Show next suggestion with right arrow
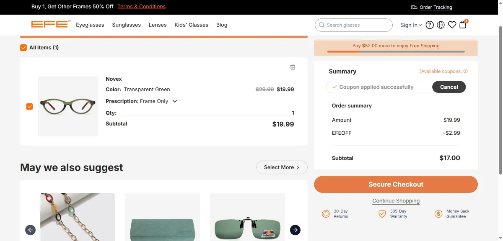The height and width of the screenshot is (241, 503). coord(295,230)
